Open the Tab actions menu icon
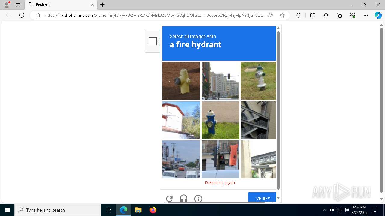 click(18, 5)
